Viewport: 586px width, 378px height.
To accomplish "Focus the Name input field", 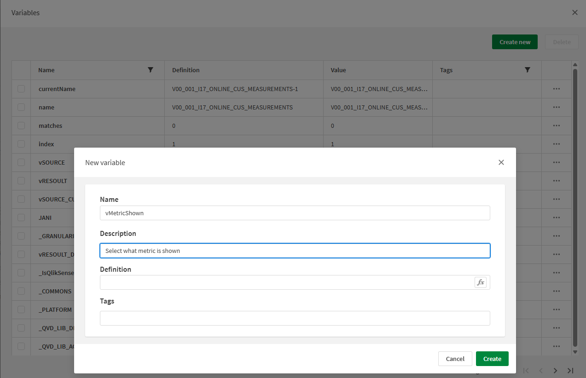I will pos(295,213).
